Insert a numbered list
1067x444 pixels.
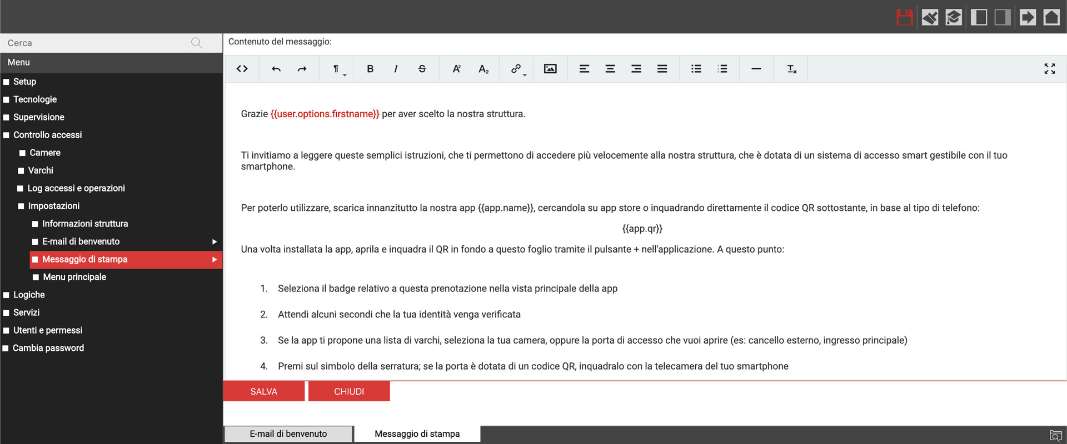(722, 69)
